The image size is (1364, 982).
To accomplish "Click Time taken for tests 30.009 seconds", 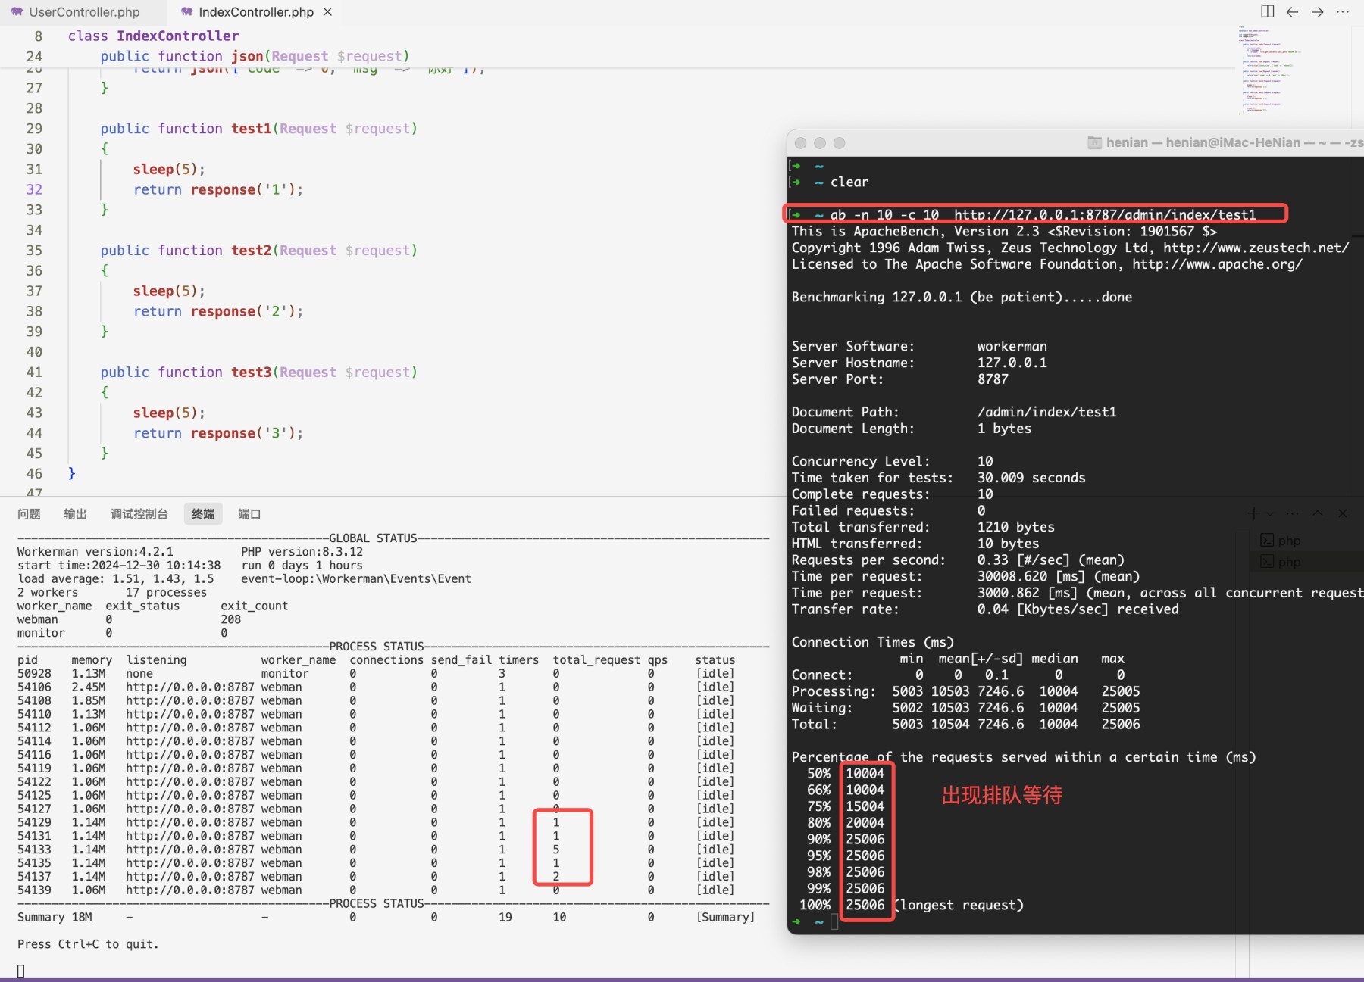I will pyautogui.click(x=938, y=478).
